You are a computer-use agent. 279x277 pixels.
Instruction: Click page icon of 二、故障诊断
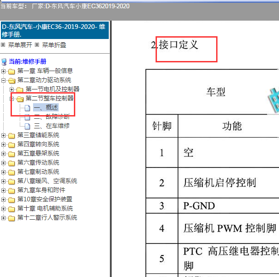[x=27, y=117]
